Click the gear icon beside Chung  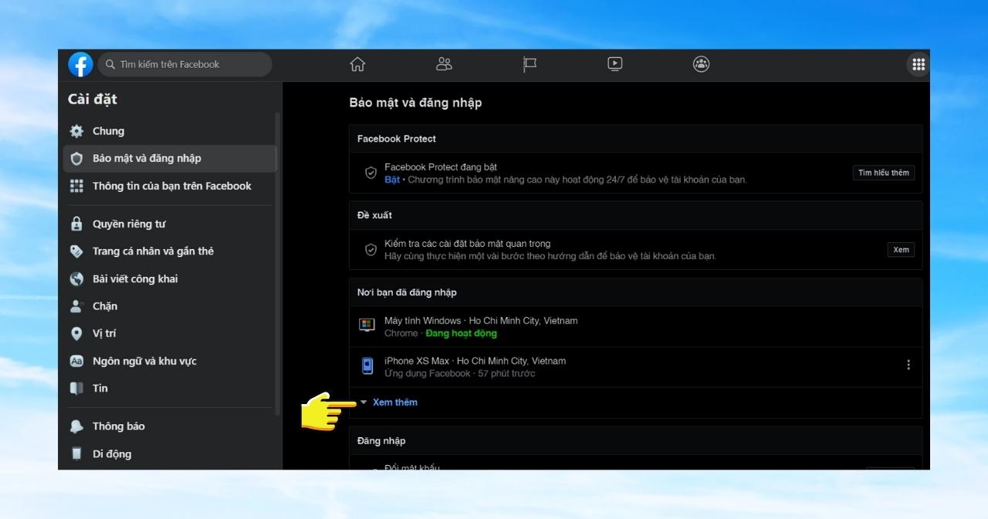pos(76,131)
